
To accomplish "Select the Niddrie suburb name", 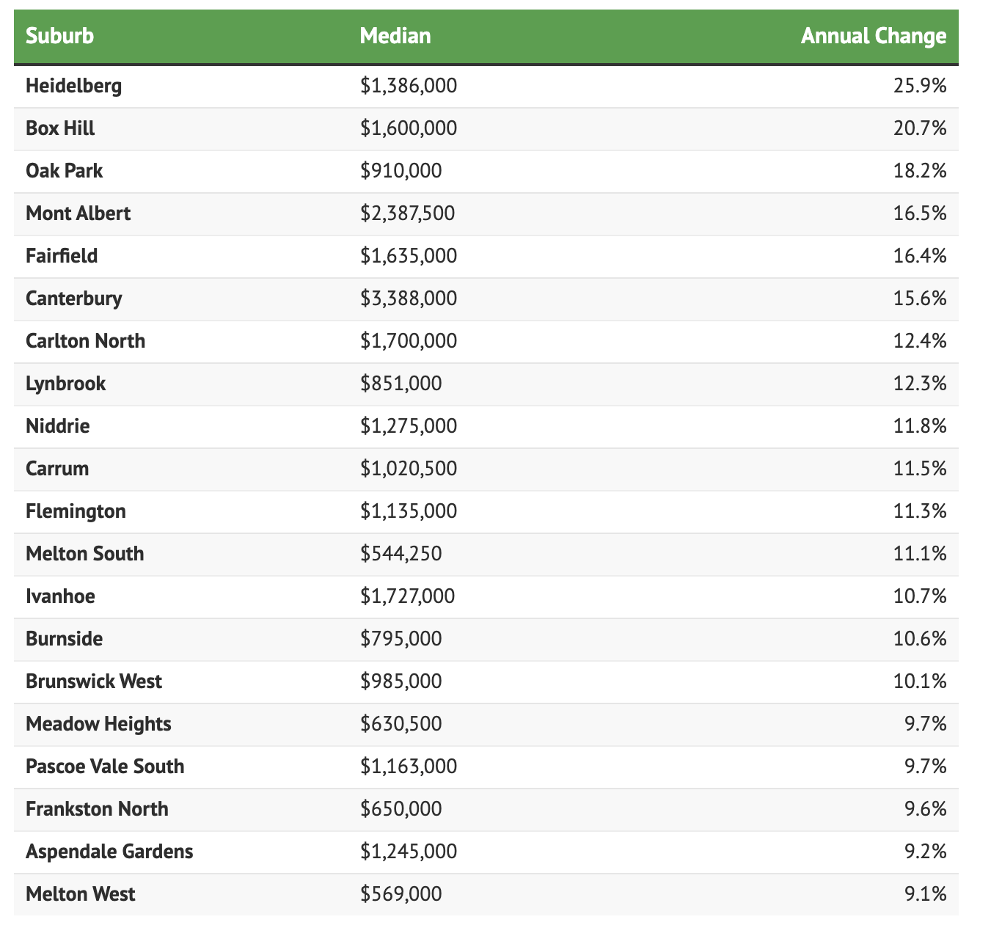I will (57, 426).
